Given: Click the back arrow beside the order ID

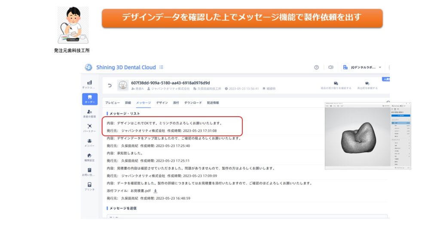Looking at the screenshot, I should click(x=110, y=85).
